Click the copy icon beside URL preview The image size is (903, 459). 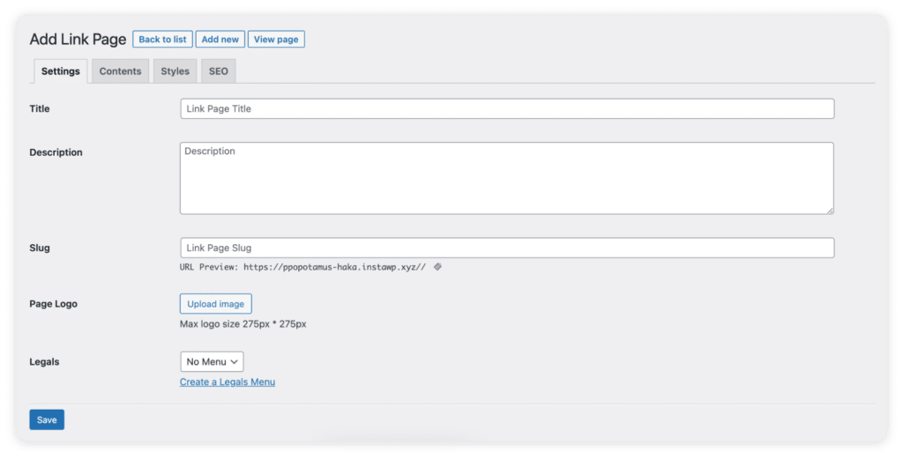tap(437, 267)
